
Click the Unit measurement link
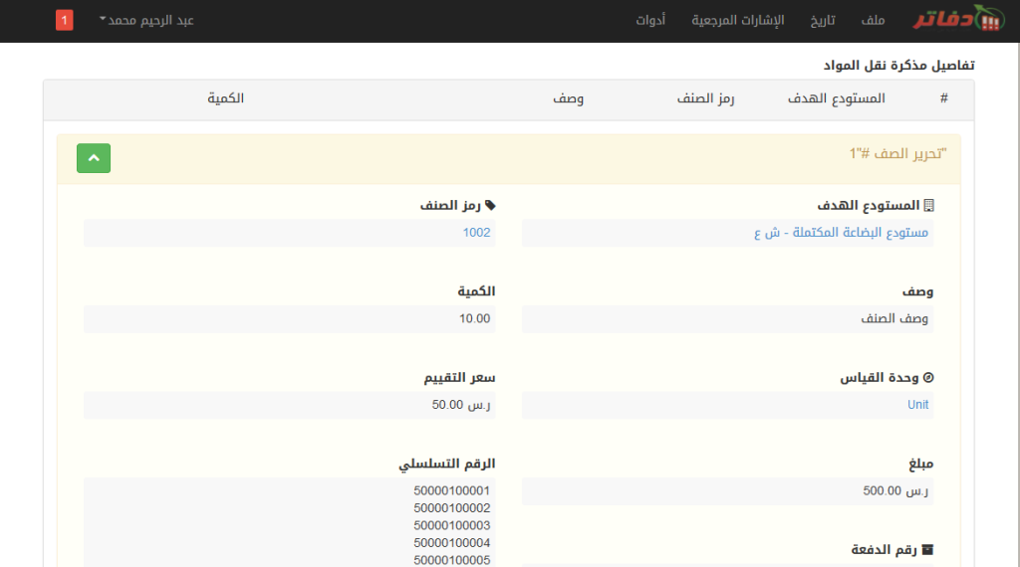tap(917, 405)
